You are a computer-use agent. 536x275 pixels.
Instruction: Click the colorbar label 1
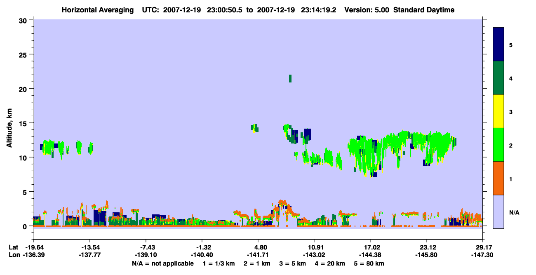(511, 179)
